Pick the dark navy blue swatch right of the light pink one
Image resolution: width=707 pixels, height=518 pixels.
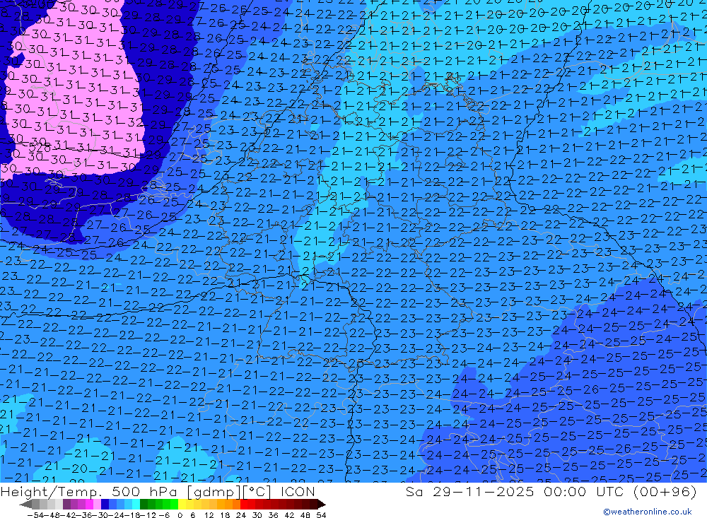105,505
